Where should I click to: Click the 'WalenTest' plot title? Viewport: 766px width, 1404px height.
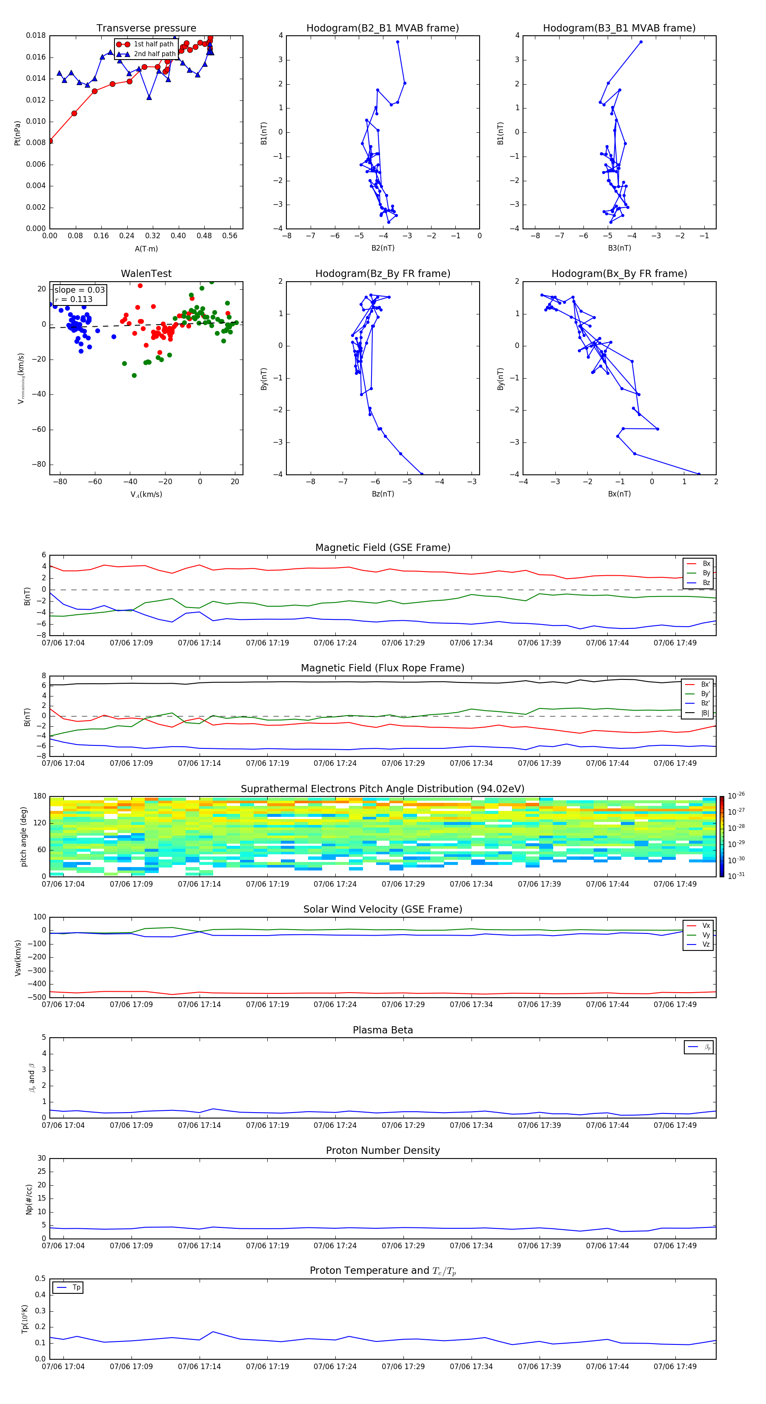[146, 274]
